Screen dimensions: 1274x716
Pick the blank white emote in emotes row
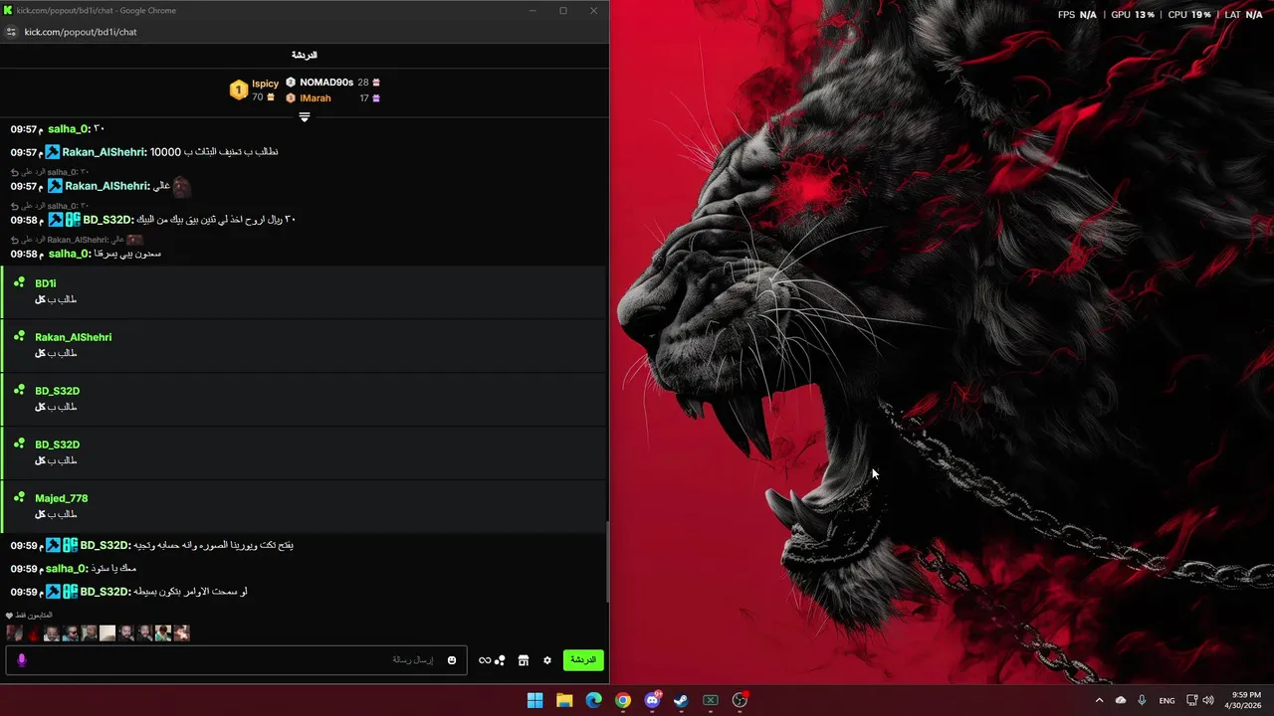(107, 632)
